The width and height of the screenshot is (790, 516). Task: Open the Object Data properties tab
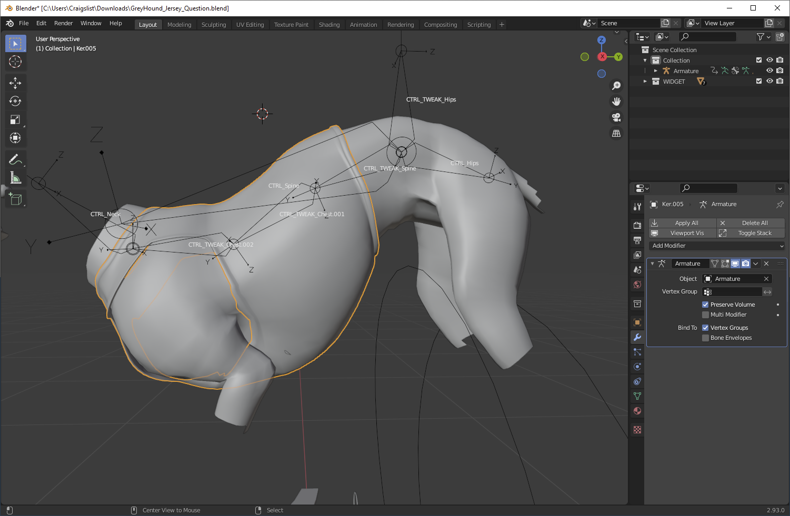(x=637, y=396)
